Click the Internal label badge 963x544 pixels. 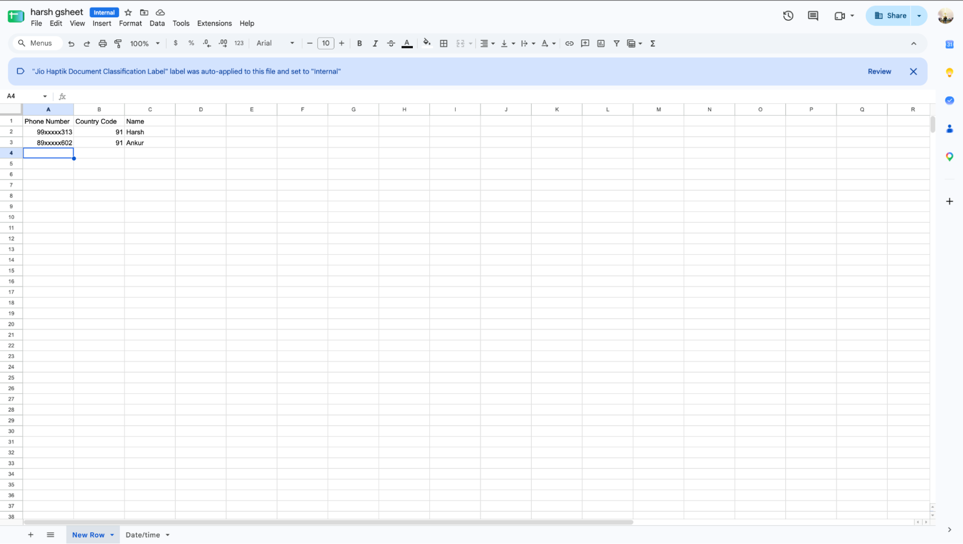(x=104, y=13)
